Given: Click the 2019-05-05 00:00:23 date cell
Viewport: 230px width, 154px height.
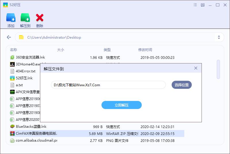Looking at the screenshot, I should point(158,57).
